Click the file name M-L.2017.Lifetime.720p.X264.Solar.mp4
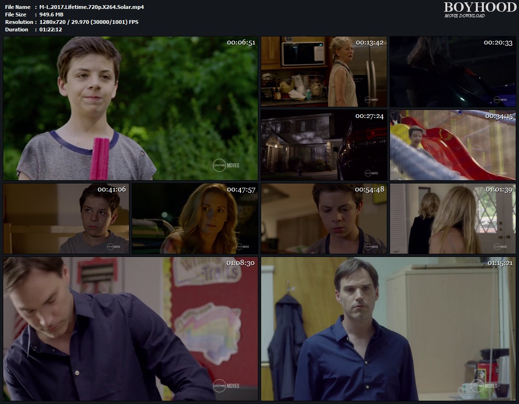The height and width of the screenshot is (404, 519). point(92,7)
